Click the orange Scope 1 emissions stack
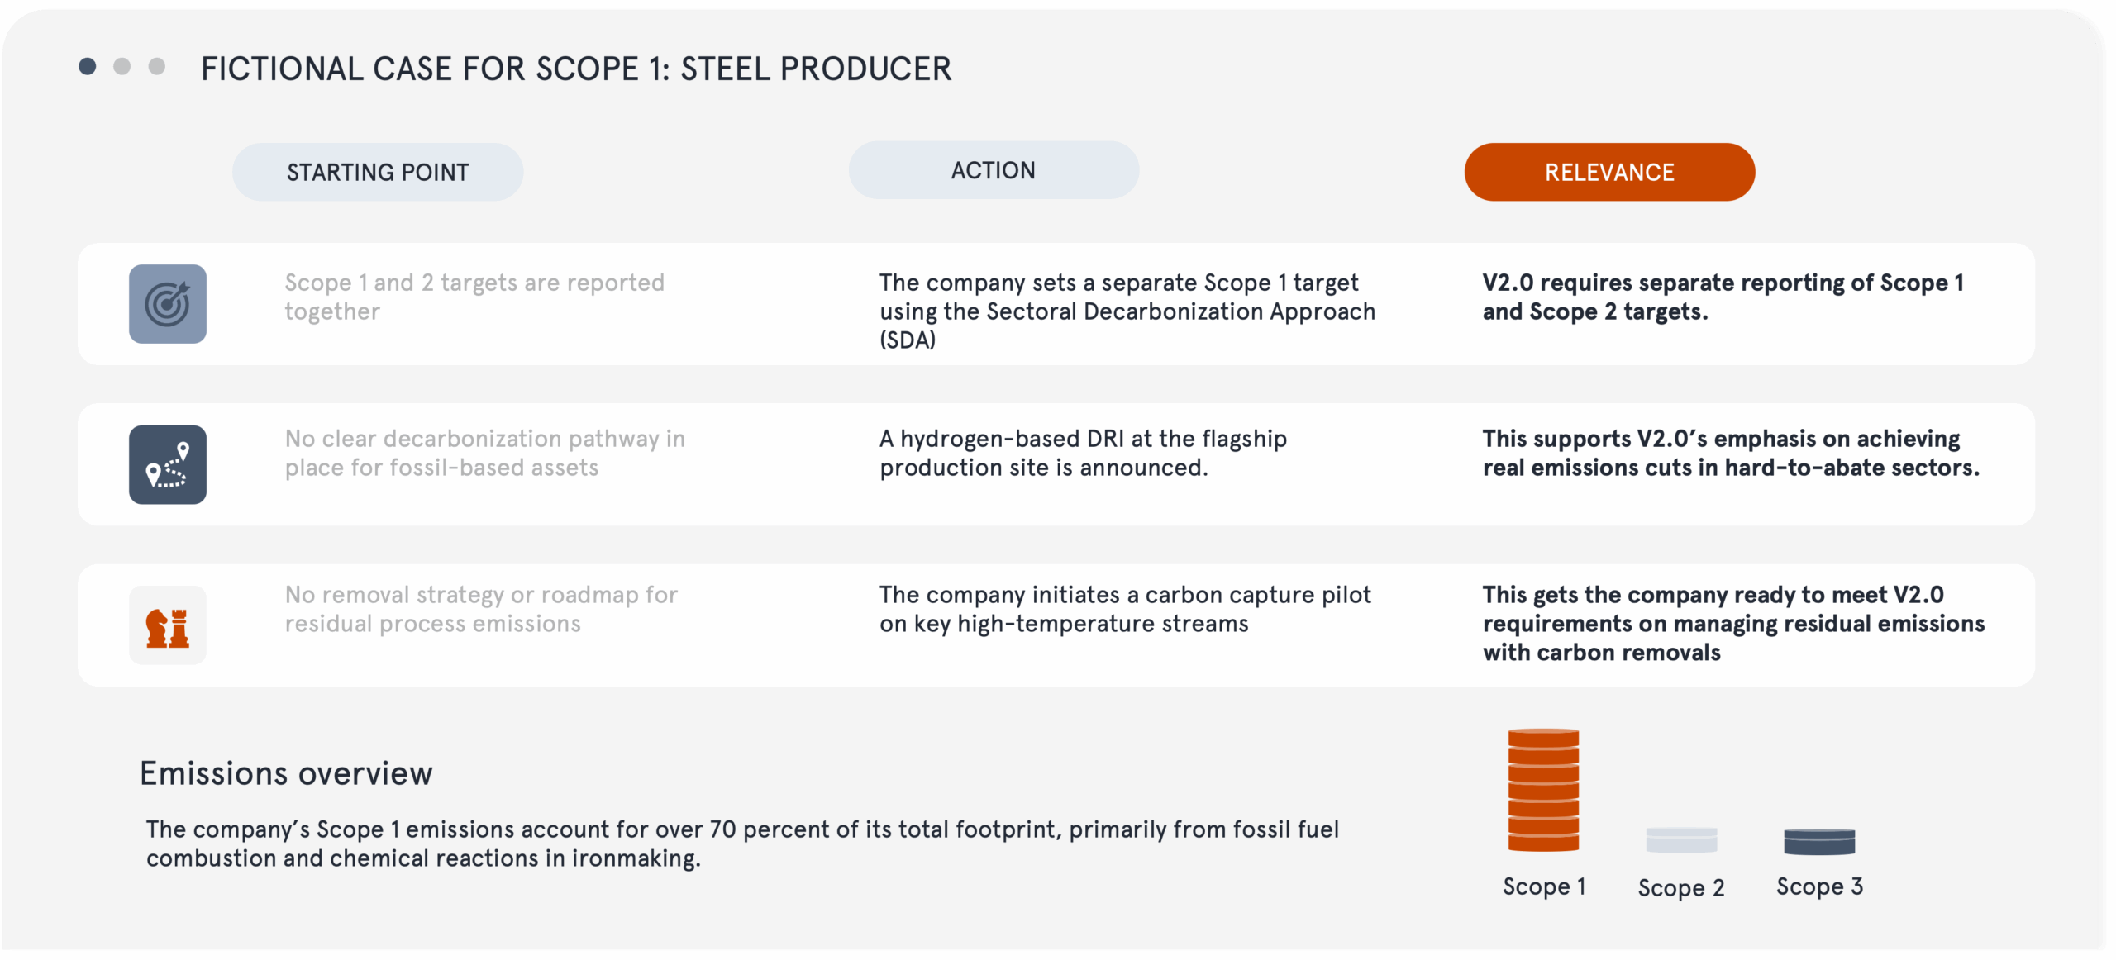The image size is (2116, 960). click(1543, 790)
